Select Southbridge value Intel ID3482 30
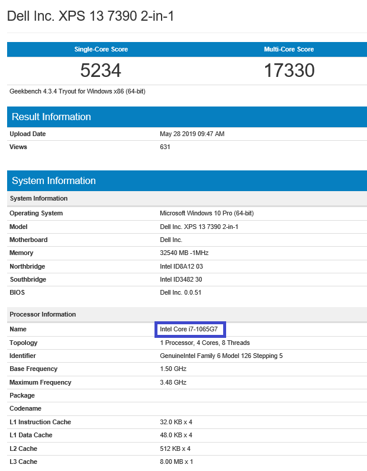This screenshot has width=367, height=471. click(x=181, y=279)
